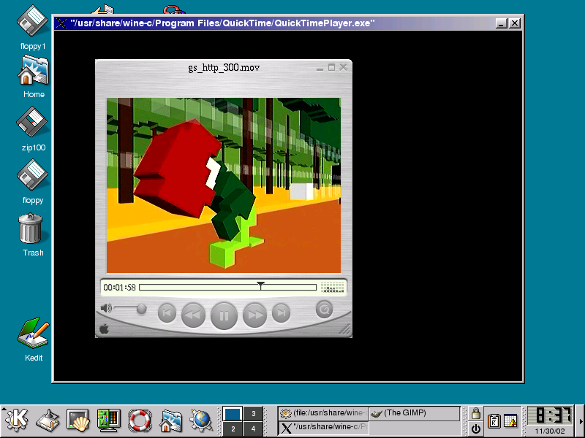Open the Home folder desktop icon
585x438 pixels.
click(34, 77)
